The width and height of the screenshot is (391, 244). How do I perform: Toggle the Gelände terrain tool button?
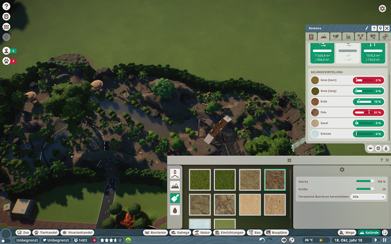369,232
